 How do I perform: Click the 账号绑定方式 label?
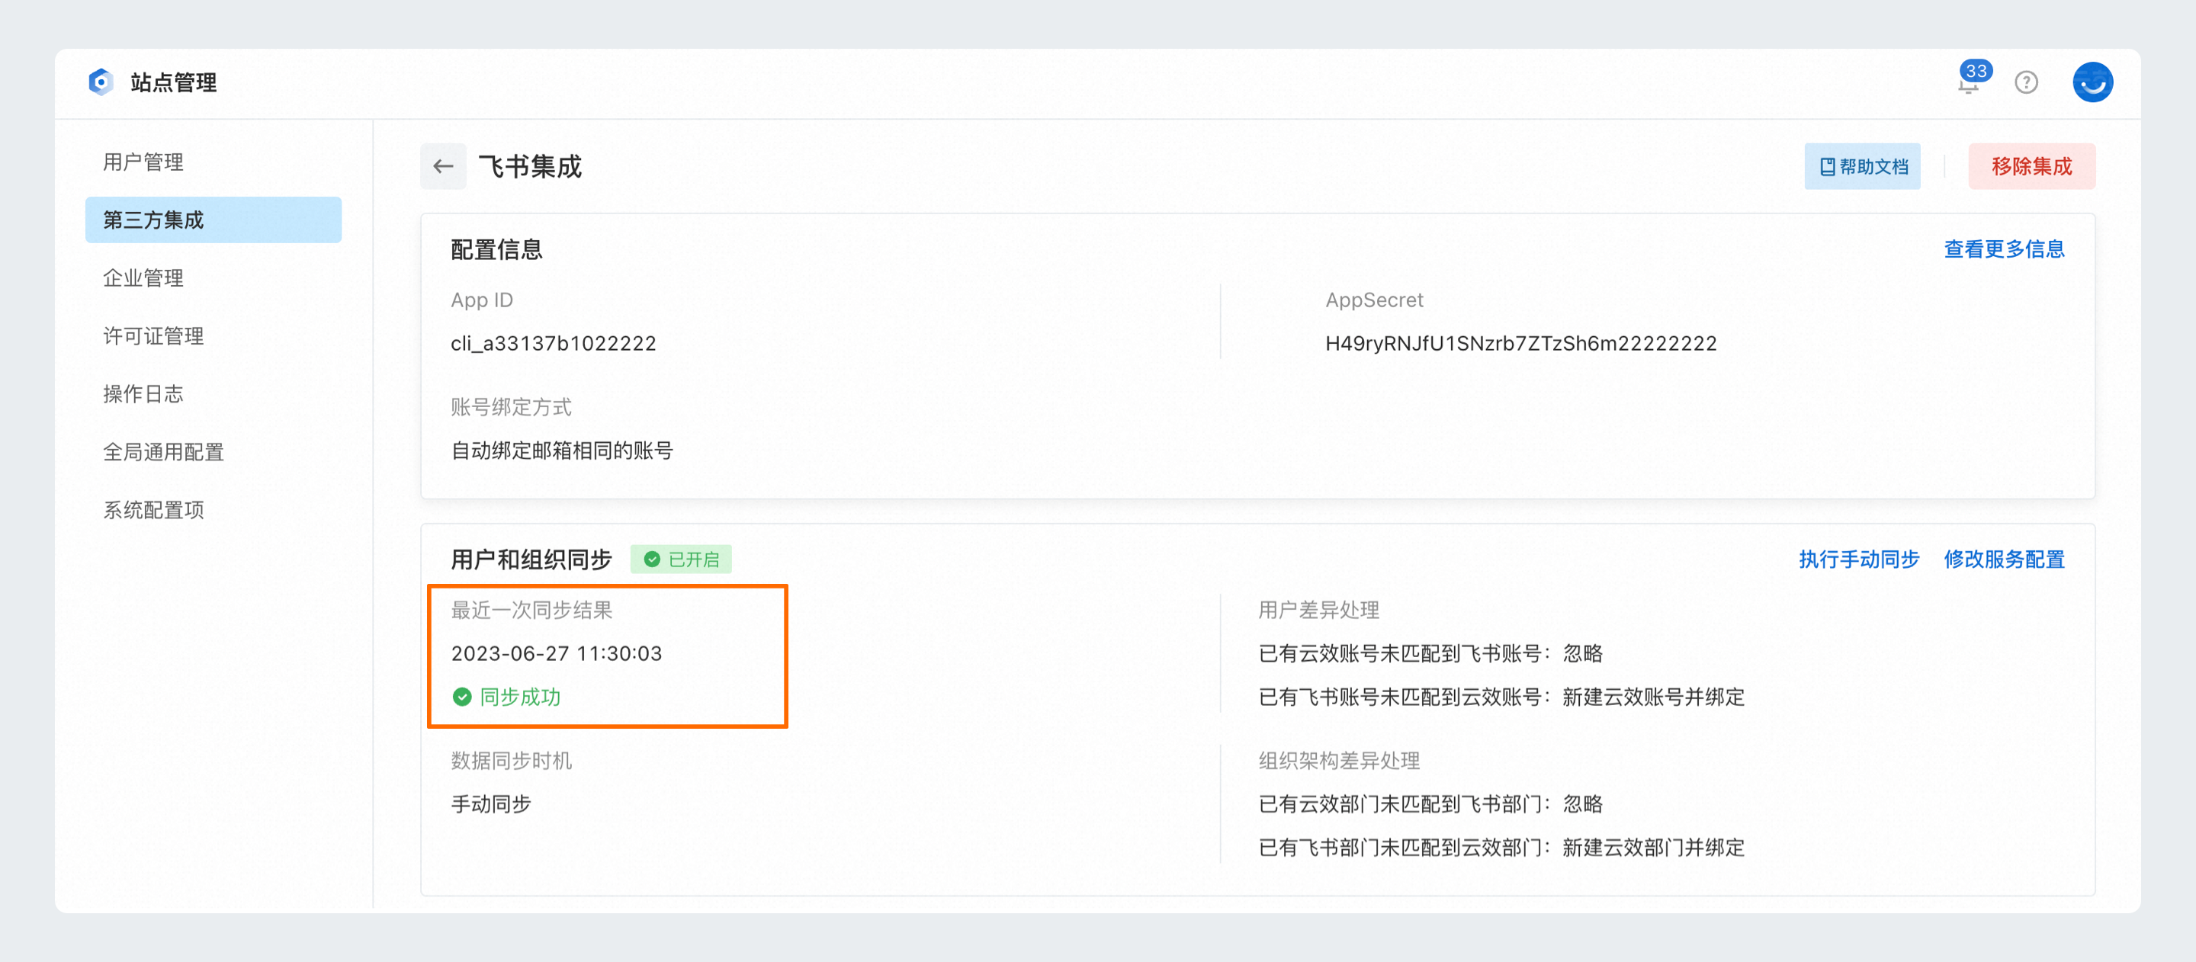(512, 407)
